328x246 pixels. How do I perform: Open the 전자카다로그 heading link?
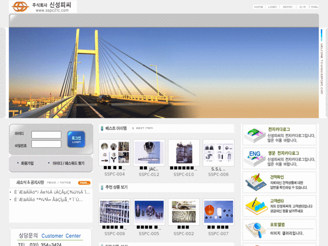[279, 129]
